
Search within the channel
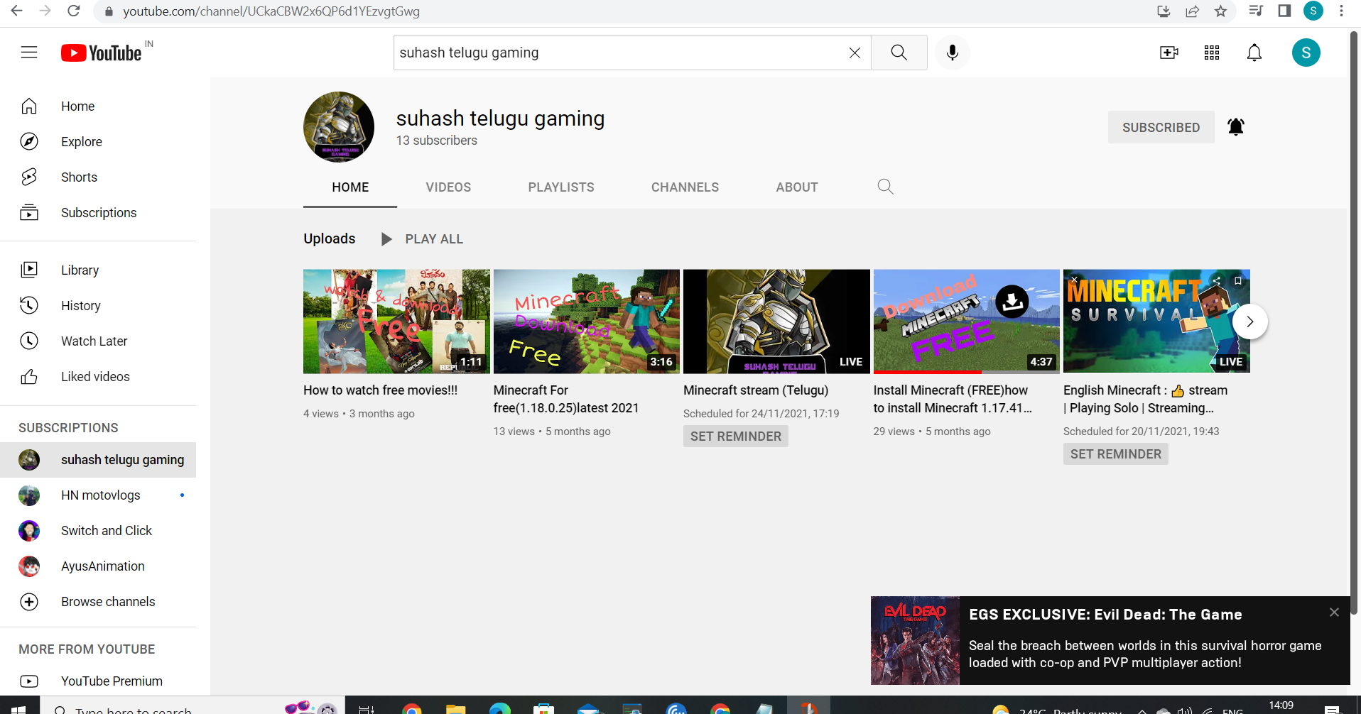[x=885, y=187]
